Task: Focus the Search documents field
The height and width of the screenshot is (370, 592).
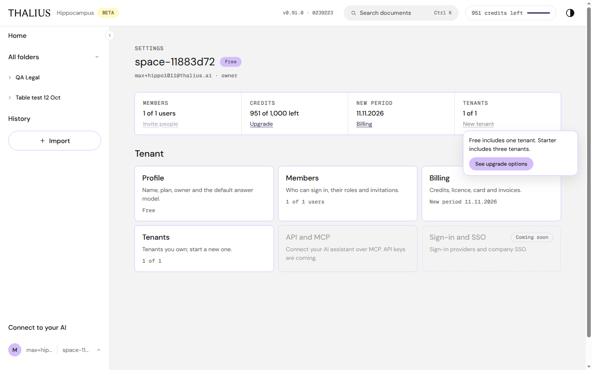Action: [x=401, y=13]
